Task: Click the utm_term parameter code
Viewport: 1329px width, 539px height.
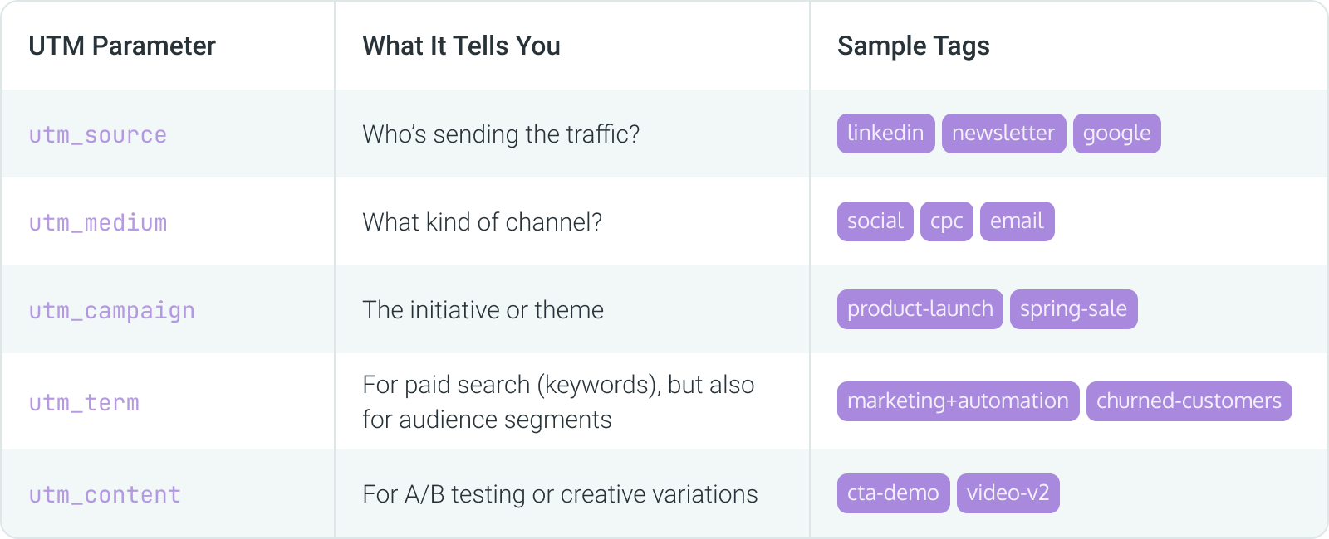Action: (84, 402)
